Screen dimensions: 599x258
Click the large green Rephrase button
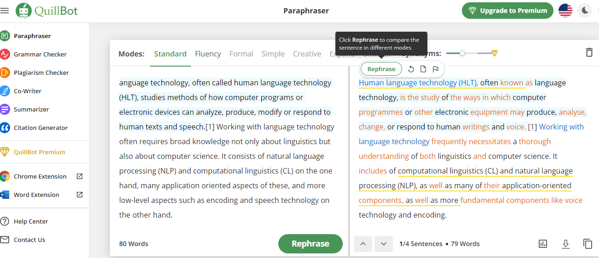pos(311,244)
